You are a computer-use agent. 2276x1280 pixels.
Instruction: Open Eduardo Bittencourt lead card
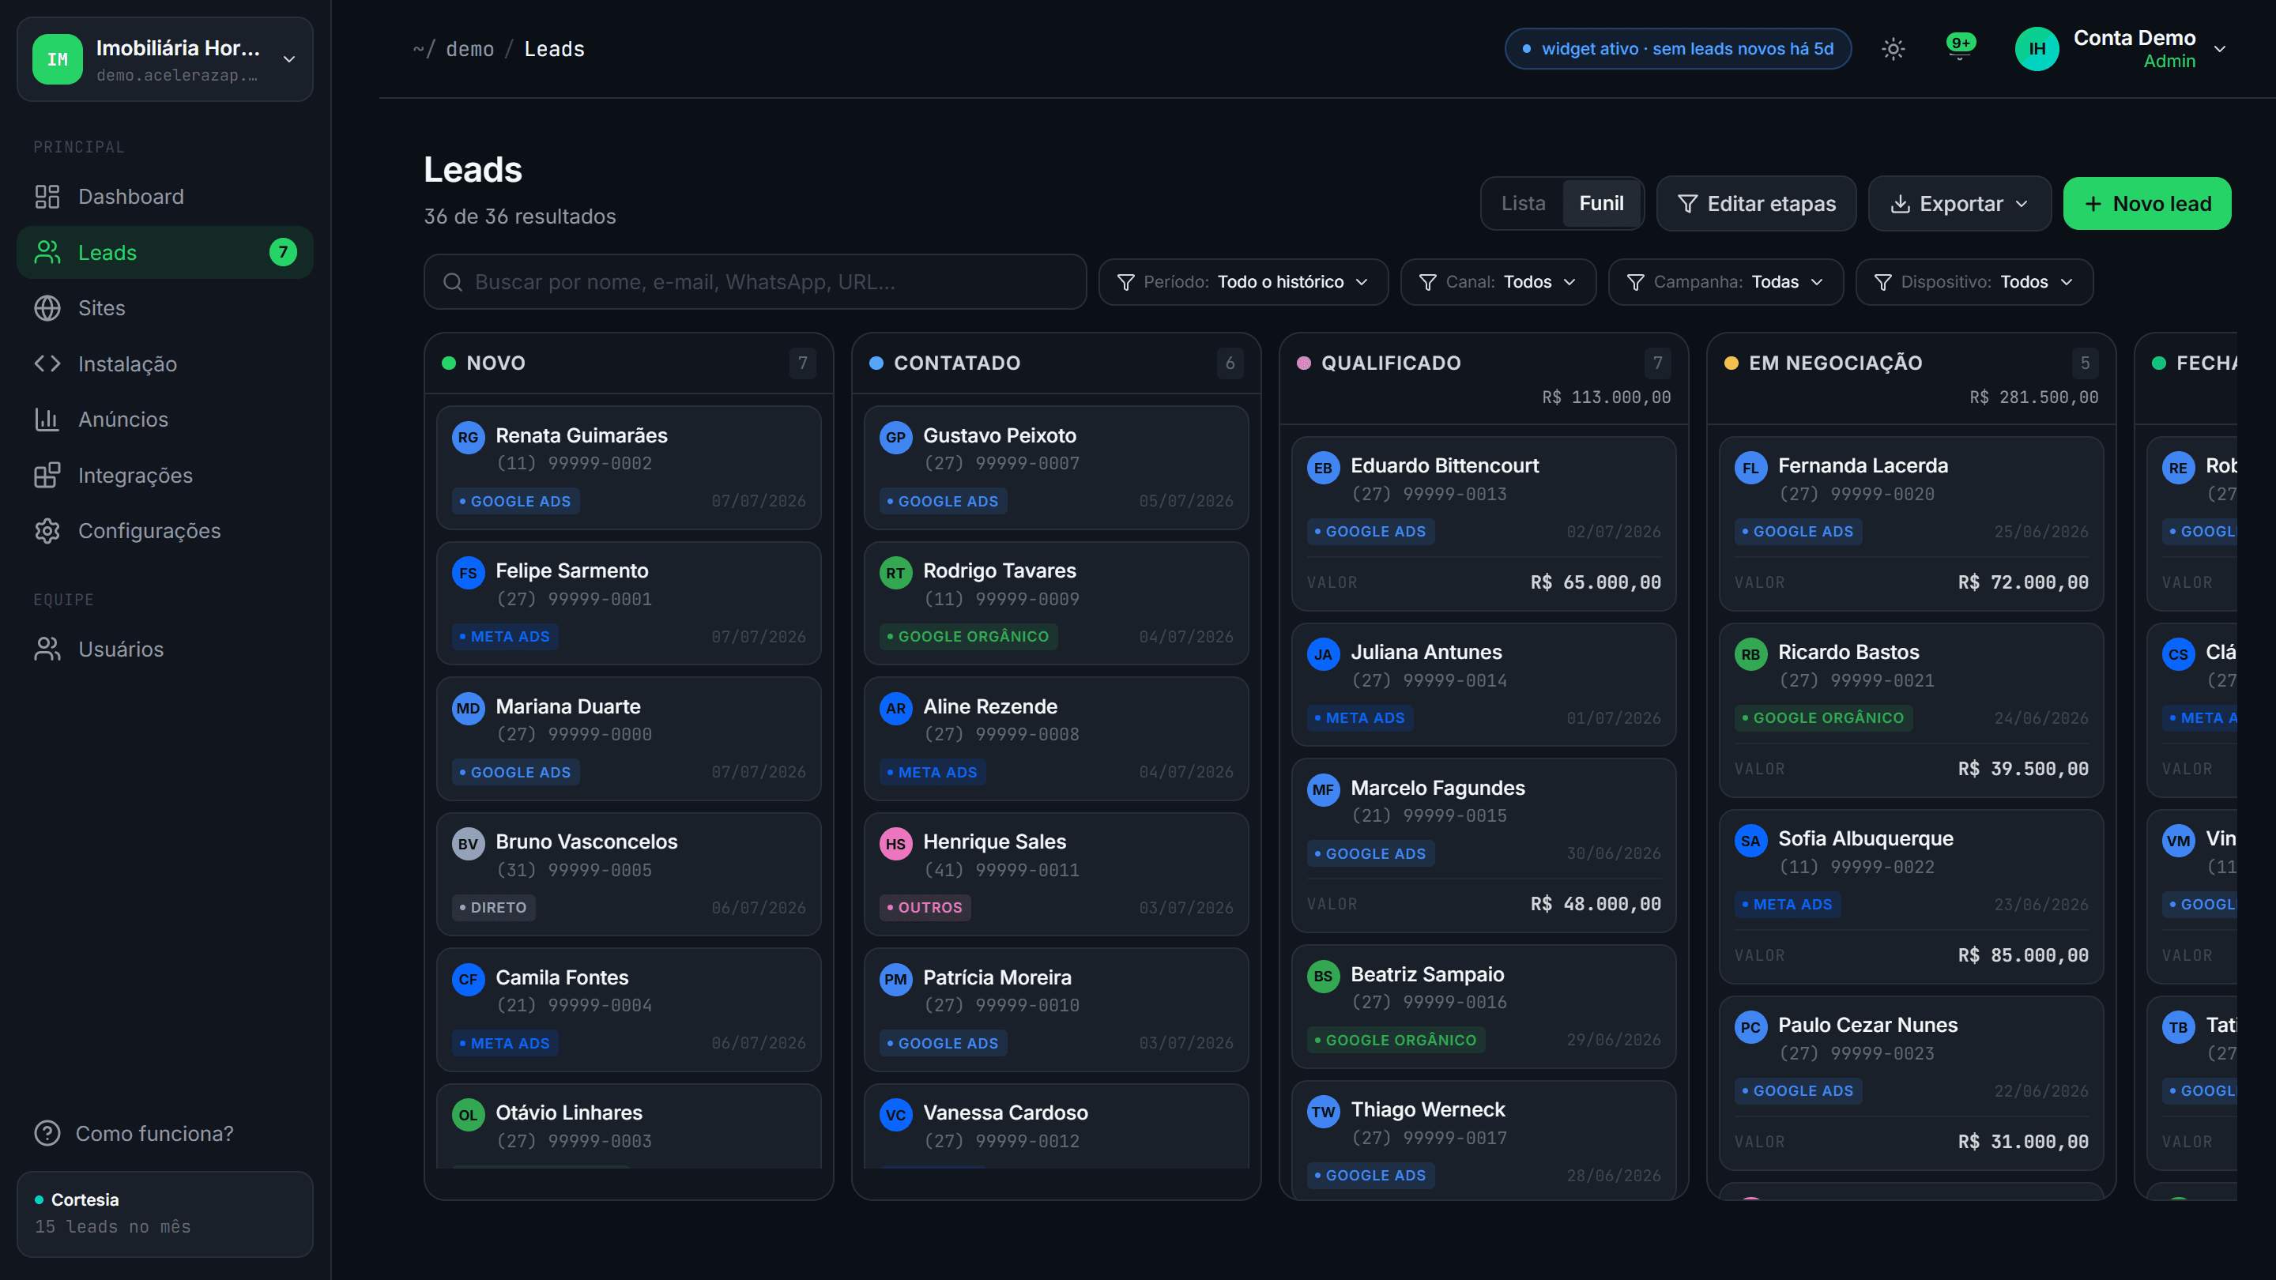(x=1483, y=524)
